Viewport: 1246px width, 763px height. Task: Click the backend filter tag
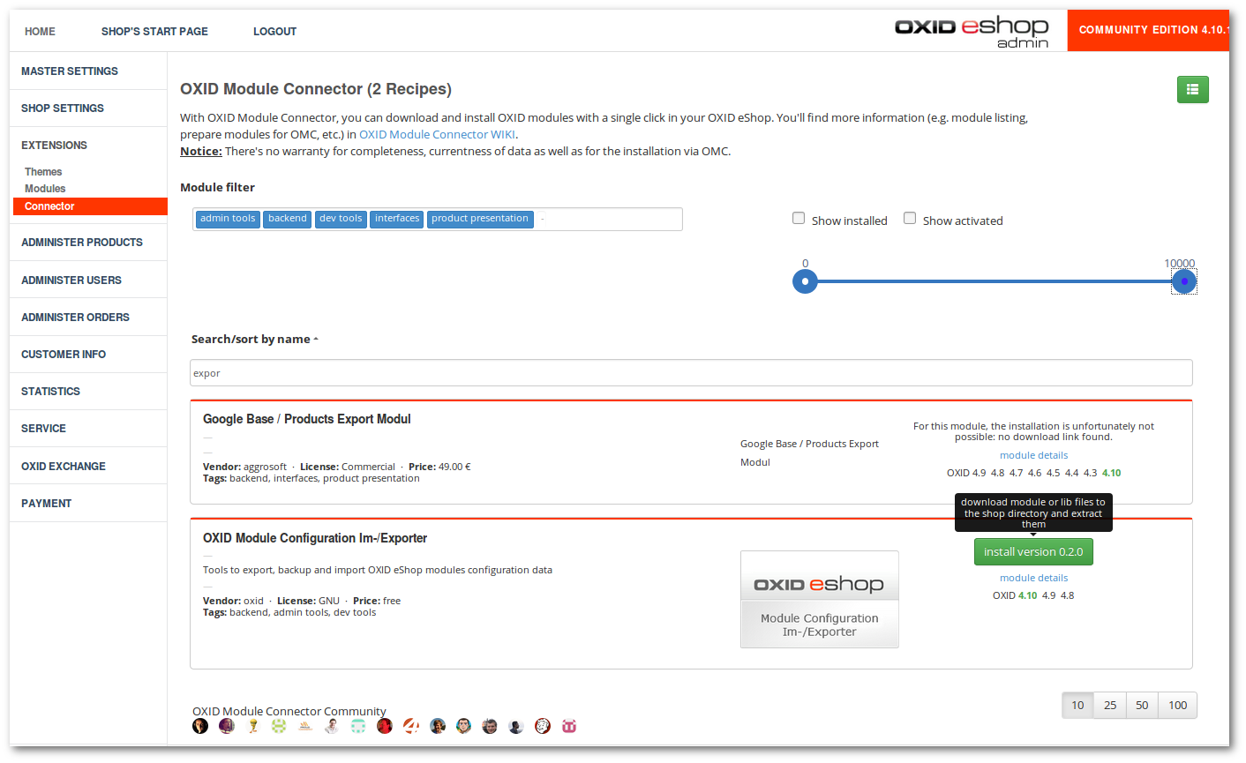(287, 219)
